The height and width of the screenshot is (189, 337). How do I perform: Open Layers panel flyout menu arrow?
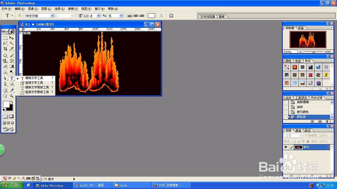tap(331, 130)
